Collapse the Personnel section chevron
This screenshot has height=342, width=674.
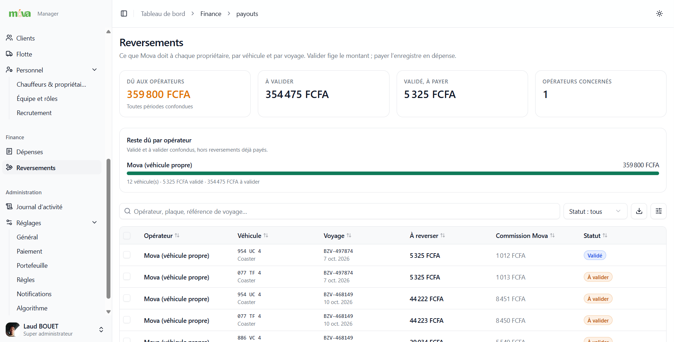[94, 70]
